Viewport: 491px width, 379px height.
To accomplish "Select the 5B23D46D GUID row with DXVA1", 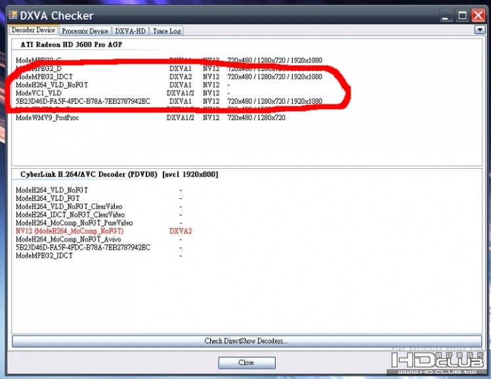I will click(169, 101).
